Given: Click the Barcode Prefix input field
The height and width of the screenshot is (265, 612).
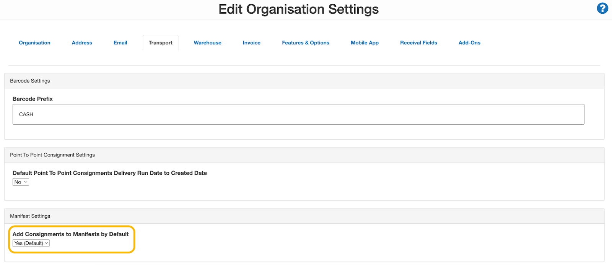Looking at the screenshot, I should pyautogui.click(x=298, y=114).
